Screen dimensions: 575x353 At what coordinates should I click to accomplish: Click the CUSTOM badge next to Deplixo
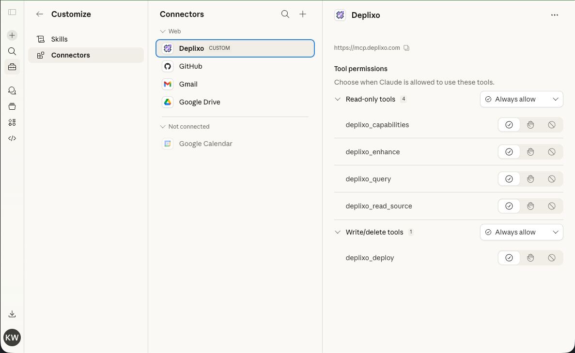(x=219, y=48)
